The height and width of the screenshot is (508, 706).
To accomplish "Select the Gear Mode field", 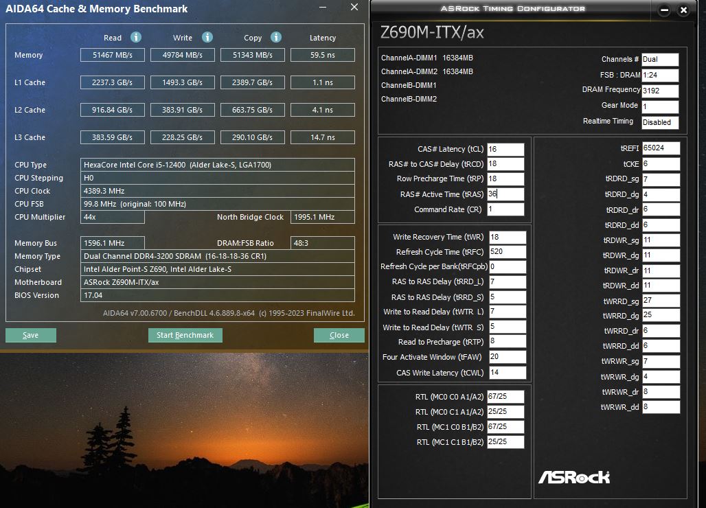I will pyautogui.click(x=660, y=106).
